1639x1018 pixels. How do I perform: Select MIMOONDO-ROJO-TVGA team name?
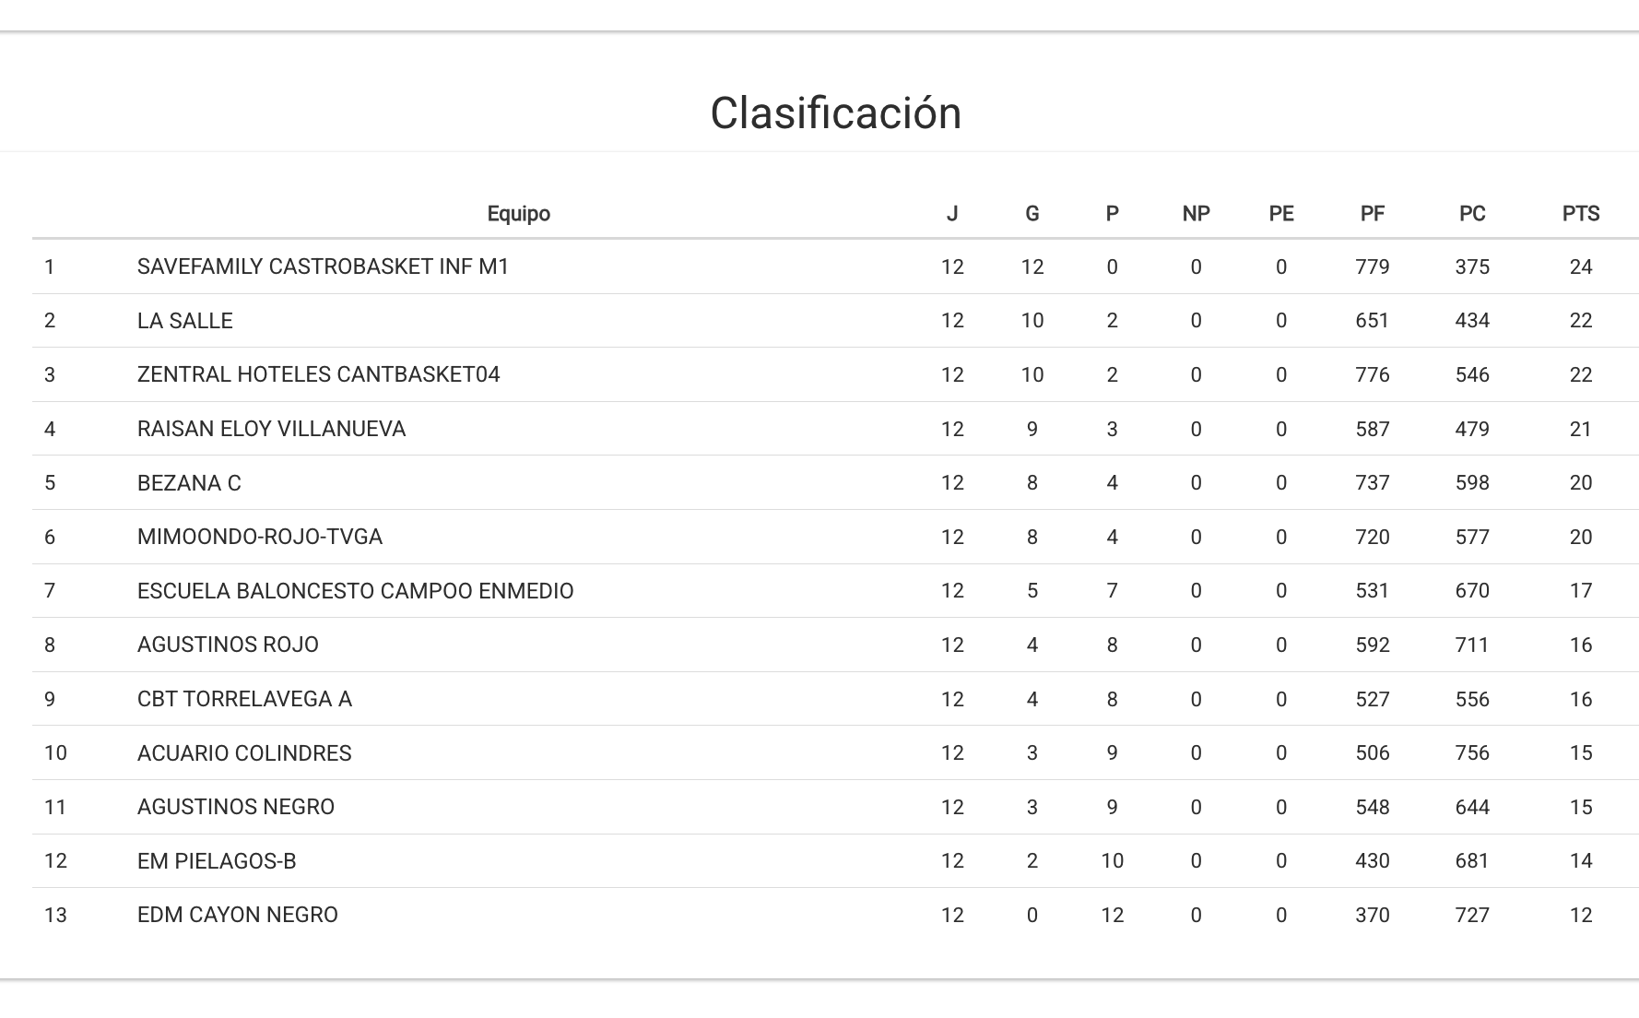259,537
